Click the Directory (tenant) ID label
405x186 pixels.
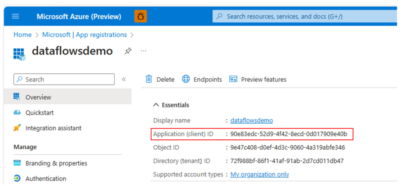(x=182, y=161)
